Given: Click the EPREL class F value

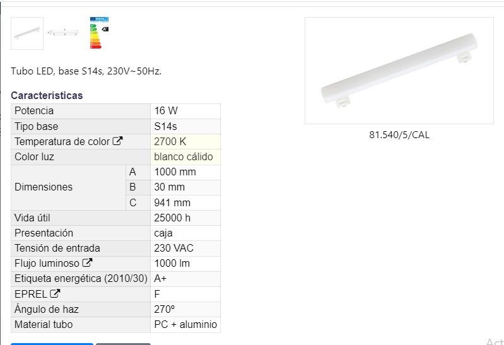Looking at the screenshot, I should click(157, 294).
